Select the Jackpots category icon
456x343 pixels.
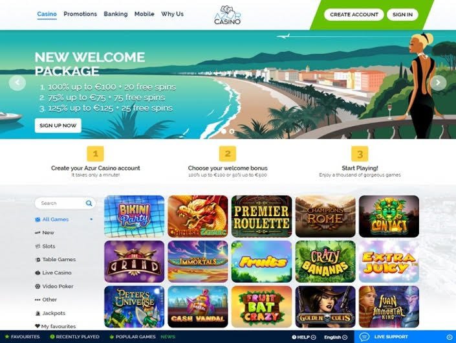(38, 313)
